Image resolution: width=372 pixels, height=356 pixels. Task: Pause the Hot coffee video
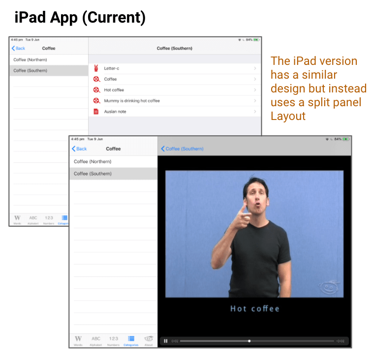[x=166, y=341]
